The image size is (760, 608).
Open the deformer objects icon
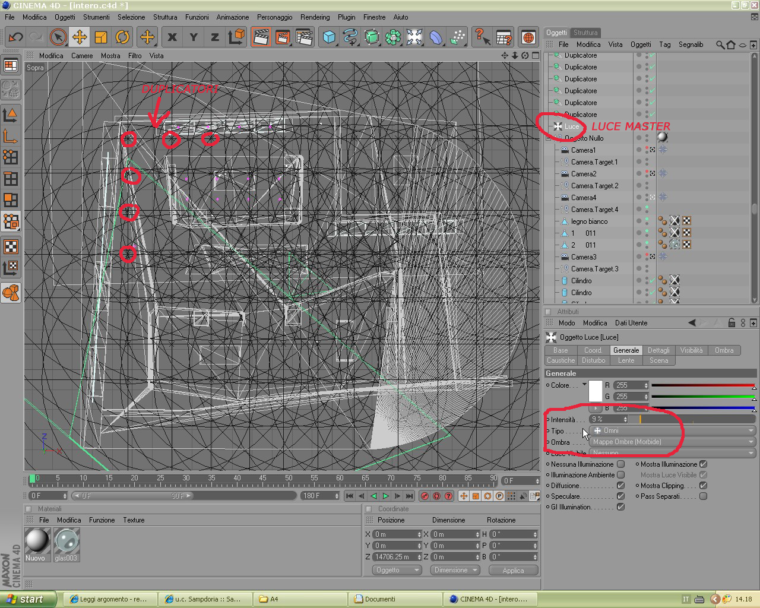436,37
